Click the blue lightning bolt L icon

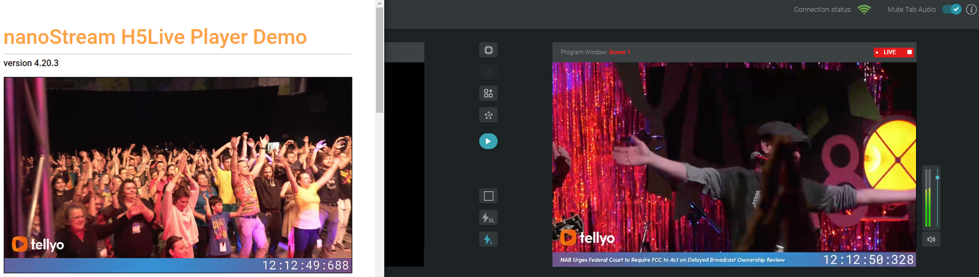(x=488, y=240)
